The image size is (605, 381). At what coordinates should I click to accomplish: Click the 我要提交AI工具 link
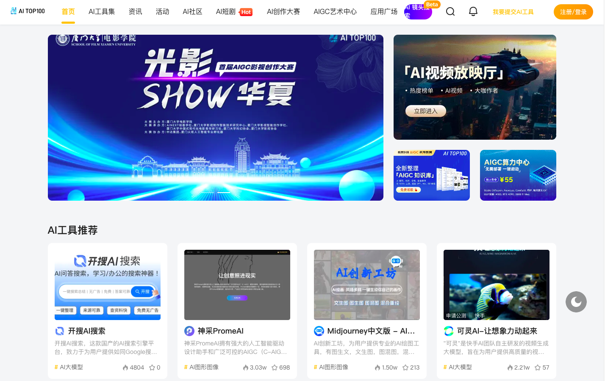[513, 12]
